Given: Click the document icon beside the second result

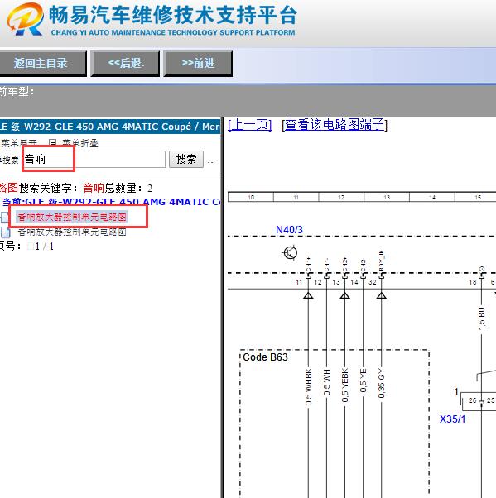Looking at the screenshot, I should [5, 232].
